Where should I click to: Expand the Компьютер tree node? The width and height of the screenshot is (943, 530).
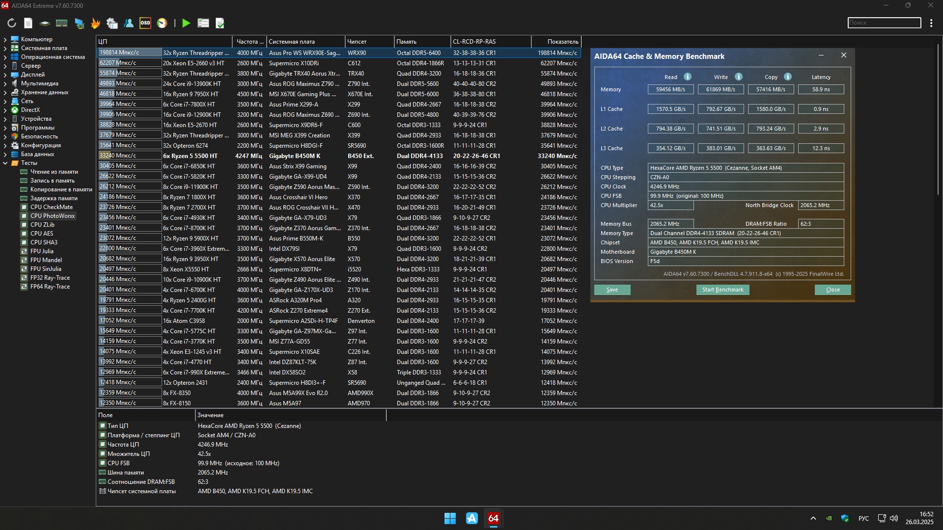pos(5,39)
